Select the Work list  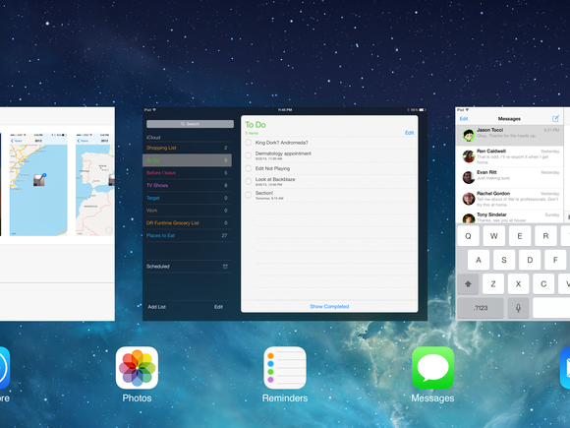(187, 211)
